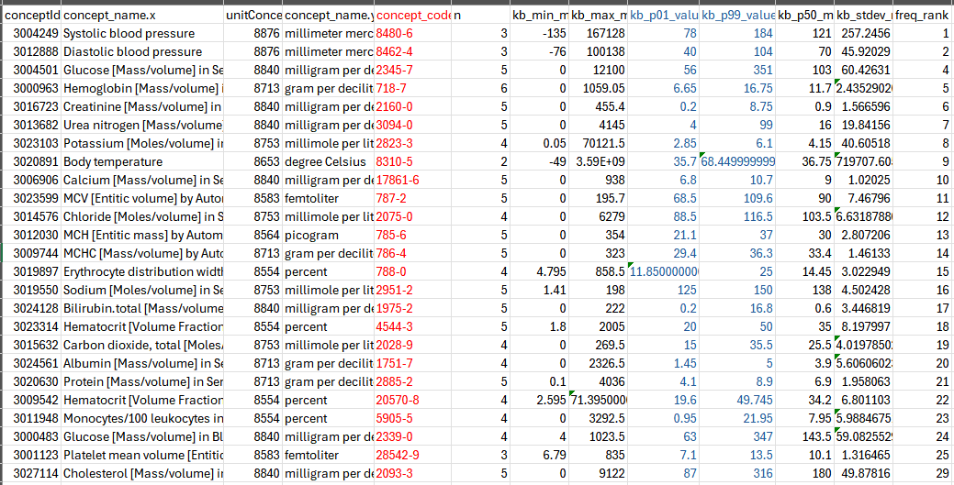Select the Systolic blood pressure cell

[x=142, y=34]
